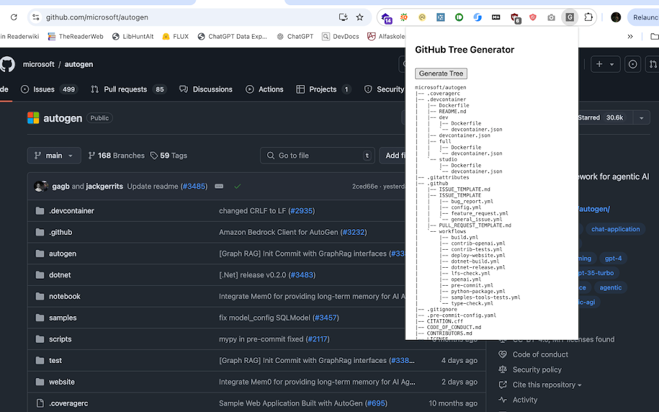Click the Generate Tree button
The height and width of the screenshot is (412, 659).
pos(441,73)
